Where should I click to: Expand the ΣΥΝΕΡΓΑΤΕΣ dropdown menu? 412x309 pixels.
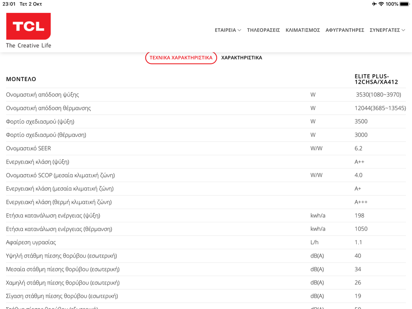click(x=387, y=30)
